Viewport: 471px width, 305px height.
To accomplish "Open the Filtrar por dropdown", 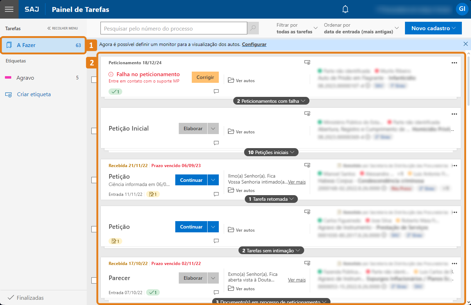I will [x=297, y=28].
